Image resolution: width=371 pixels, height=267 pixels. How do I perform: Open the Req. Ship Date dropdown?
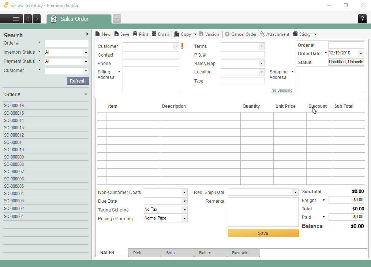click(x=295, y=192)
